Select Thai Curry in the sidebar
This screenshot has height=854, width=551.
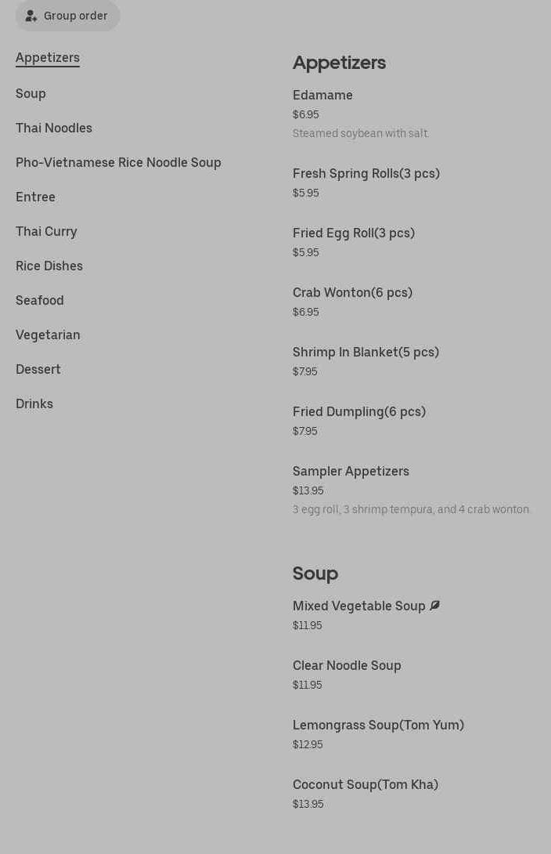coord(46,231)
